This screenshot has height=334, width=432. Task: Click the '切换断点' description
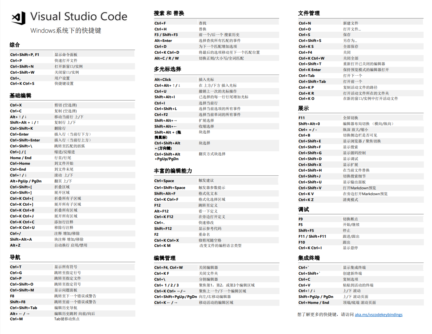[350, 219]
